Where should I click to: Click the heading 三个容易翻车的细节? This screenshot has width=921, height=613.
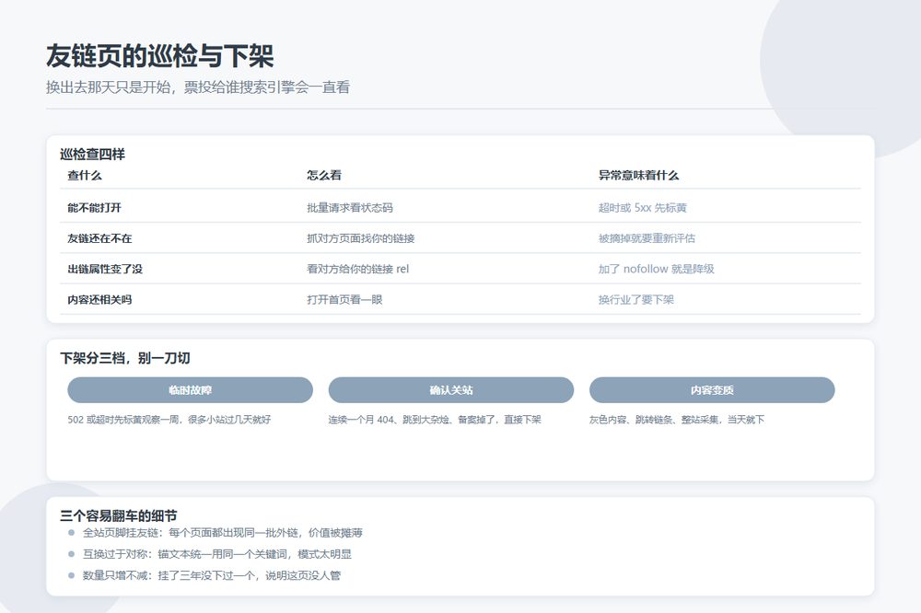click(119, 515)
